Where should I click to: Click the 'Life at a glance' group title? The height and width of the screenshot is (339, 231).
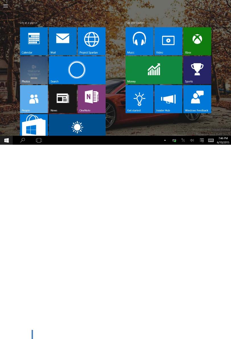click(x=28, y=23)
